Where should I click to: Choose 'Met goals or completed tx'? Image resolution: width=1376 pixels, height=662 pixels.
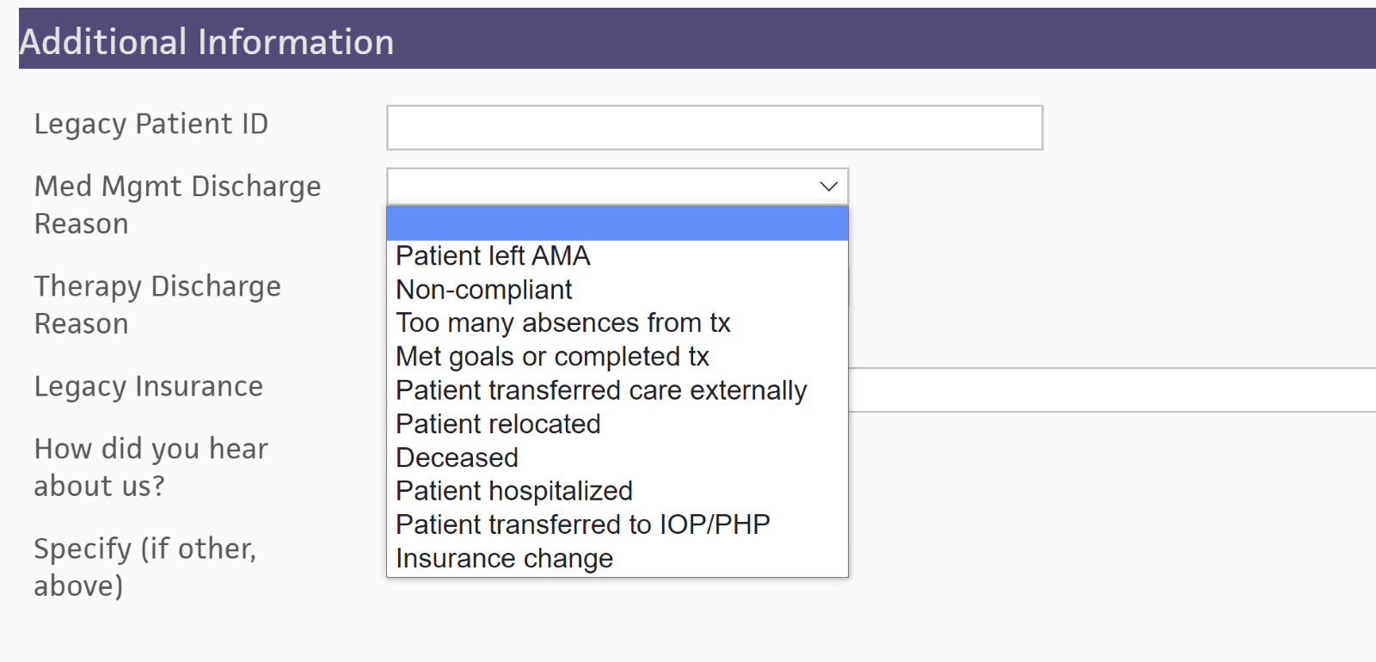click(x=552, y=357)
